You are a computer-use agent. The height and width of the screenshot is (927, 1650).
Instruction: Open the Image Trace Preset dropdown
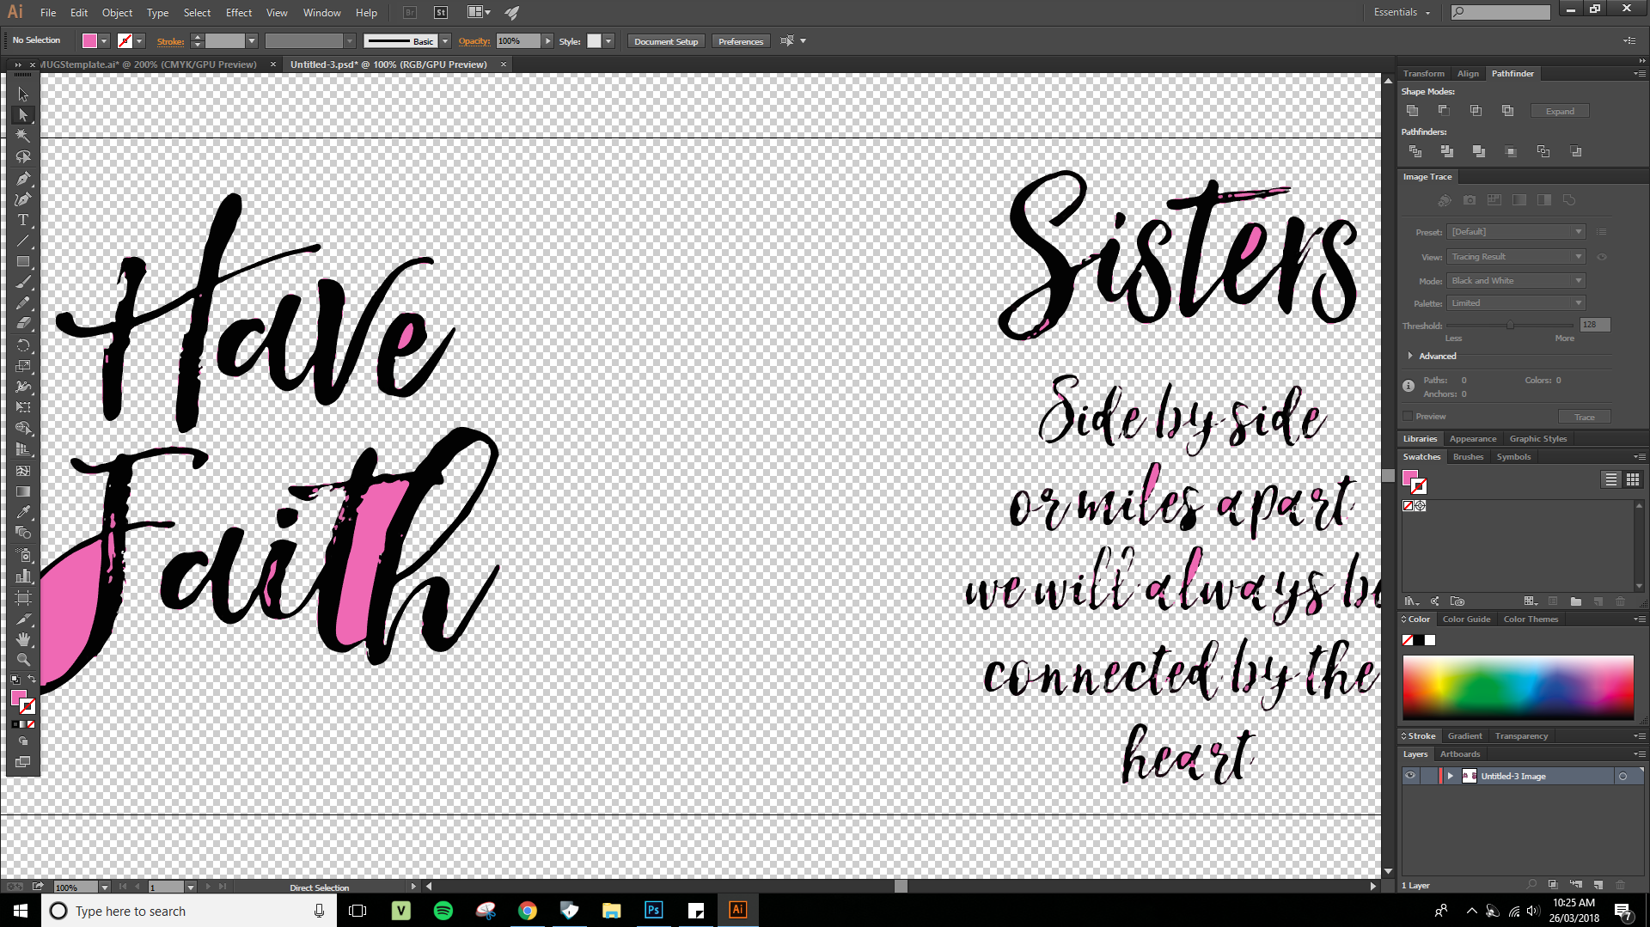pos(1517,232)
